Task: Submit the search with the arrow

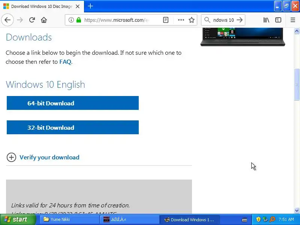Action: pyautogui.click(x=240, y=20)
